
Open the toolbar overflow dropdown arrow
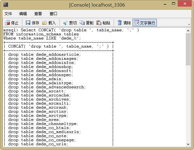click(189, 24)
